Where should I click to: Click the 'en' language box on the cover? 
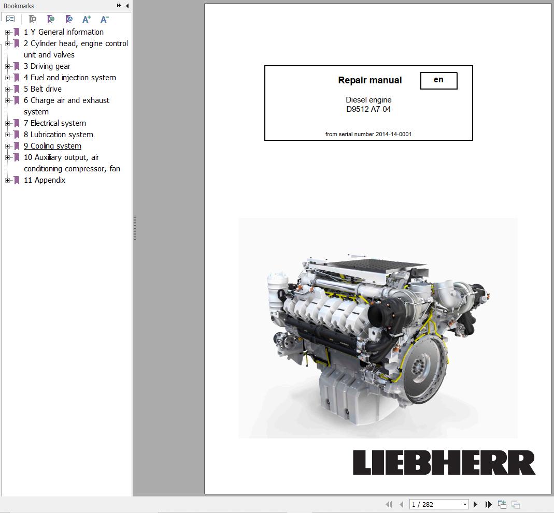[438, 80]
